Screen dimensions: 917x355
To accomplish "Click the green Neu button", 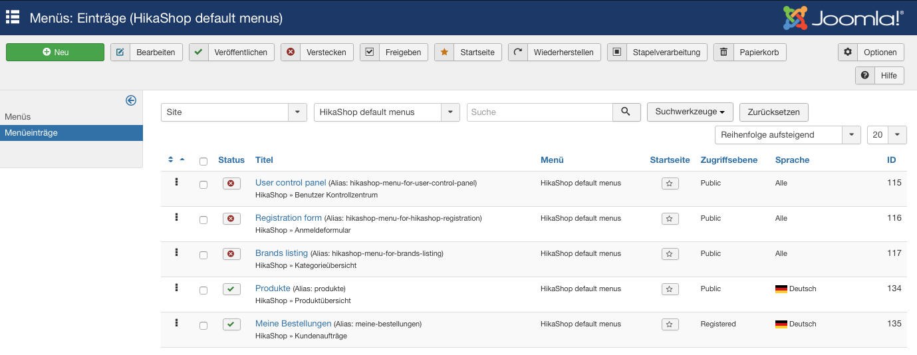I will click(x=55, y=53).
